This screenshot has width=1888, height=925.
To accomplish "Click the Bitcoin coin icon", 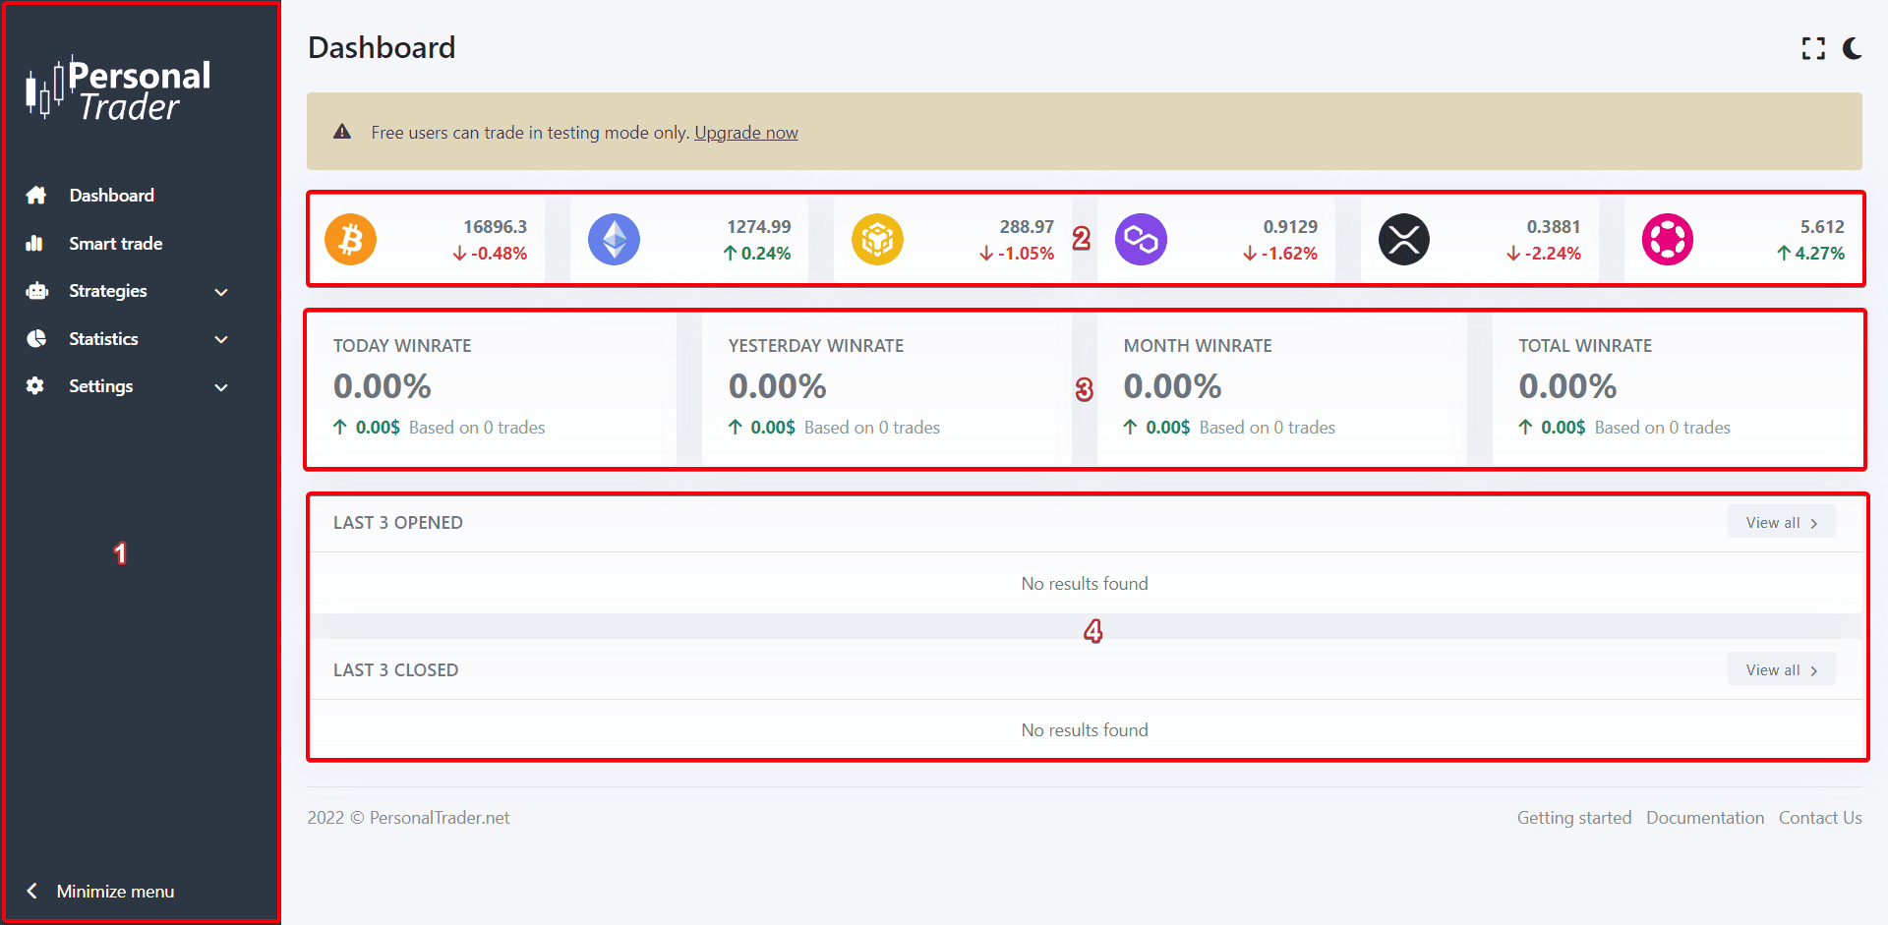I will point(351,240).
